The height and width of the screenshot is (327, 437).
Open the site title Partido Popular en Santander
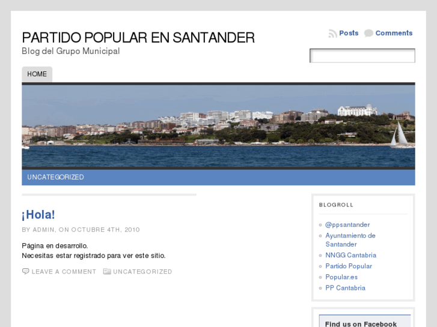[x=138, y=38]
